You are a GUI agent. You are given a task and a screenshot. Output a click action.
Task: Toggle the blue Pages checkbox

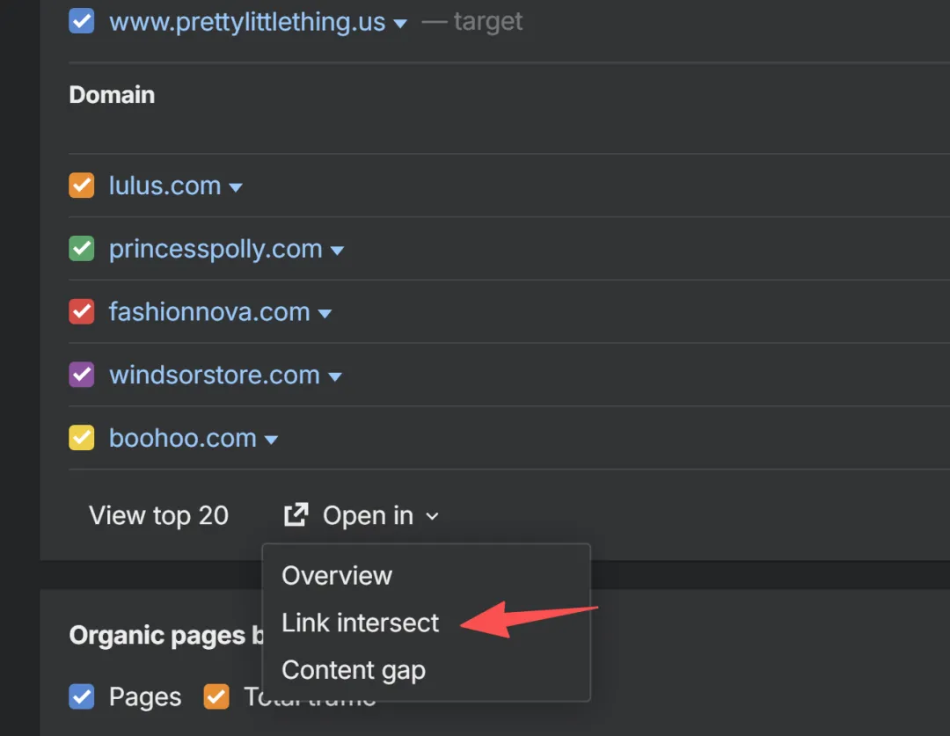tap(82, 697)
